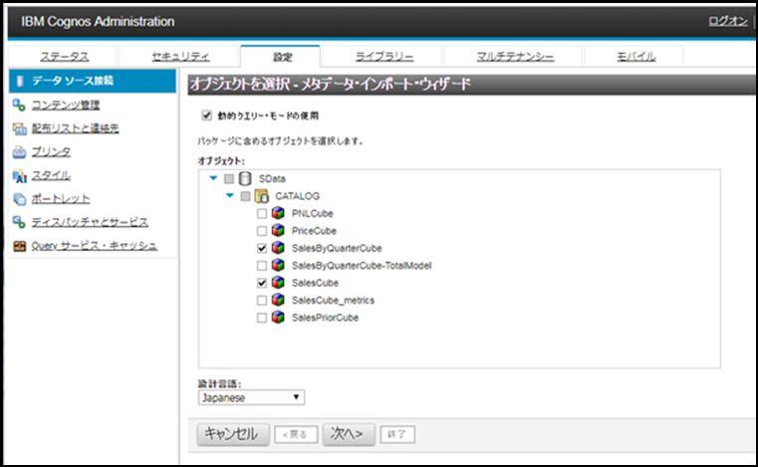Select the PriceCube label text

tap(314, 231)
